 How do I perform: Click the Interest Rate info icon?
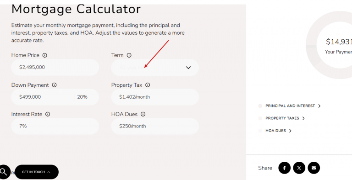[x=48, y=114]
